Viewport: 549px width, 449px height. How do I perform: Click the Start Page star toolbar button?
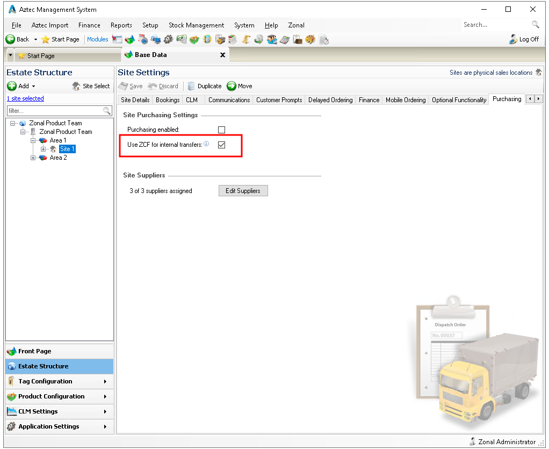tap(61, 39)
